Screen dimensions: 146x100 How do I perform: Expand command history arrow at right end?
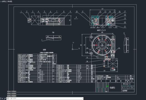tap(83, 99)
